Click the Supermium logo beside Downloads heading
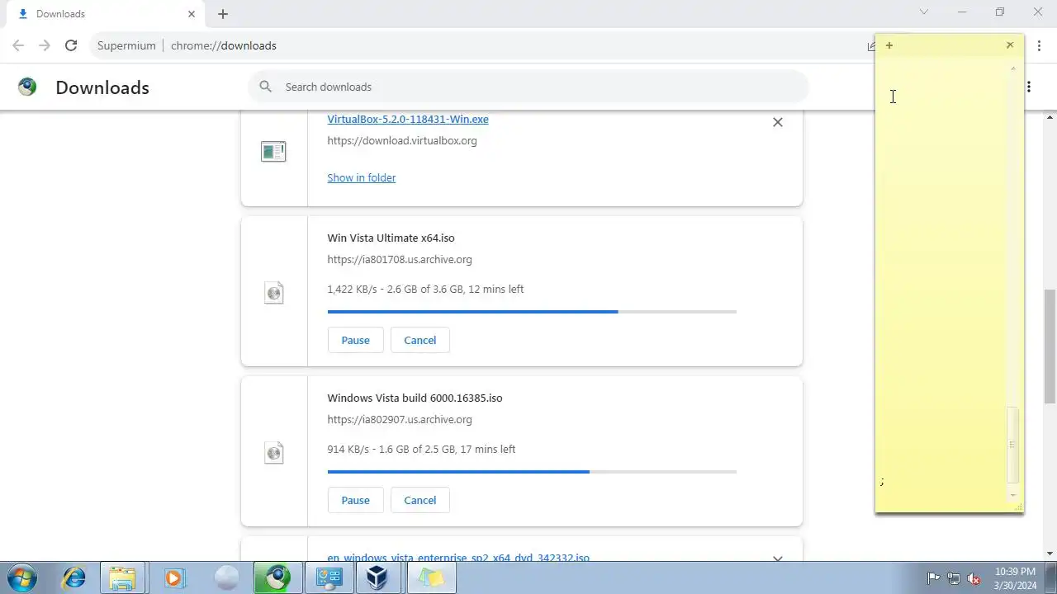The height and width of the screenshot is (594, 1057). tap(27, 87)
